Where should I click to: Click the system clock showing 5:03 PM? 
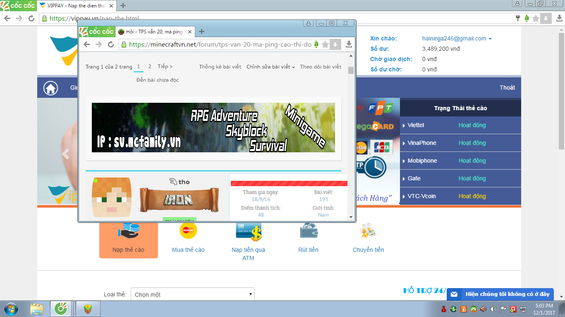[x=543, y=309]
